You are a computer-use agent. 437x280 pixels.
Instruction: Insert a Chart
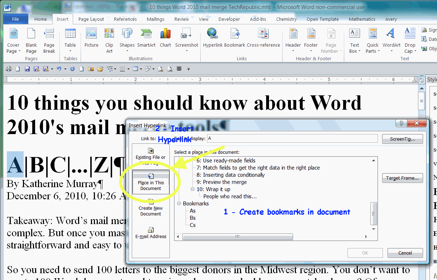point(165,40)
